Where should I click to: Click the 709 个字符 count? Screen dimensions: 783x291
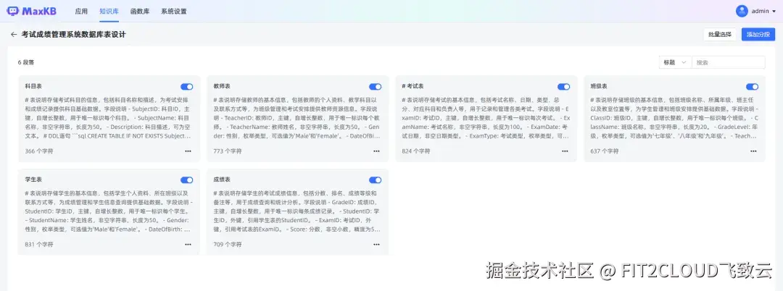(227, 244)
